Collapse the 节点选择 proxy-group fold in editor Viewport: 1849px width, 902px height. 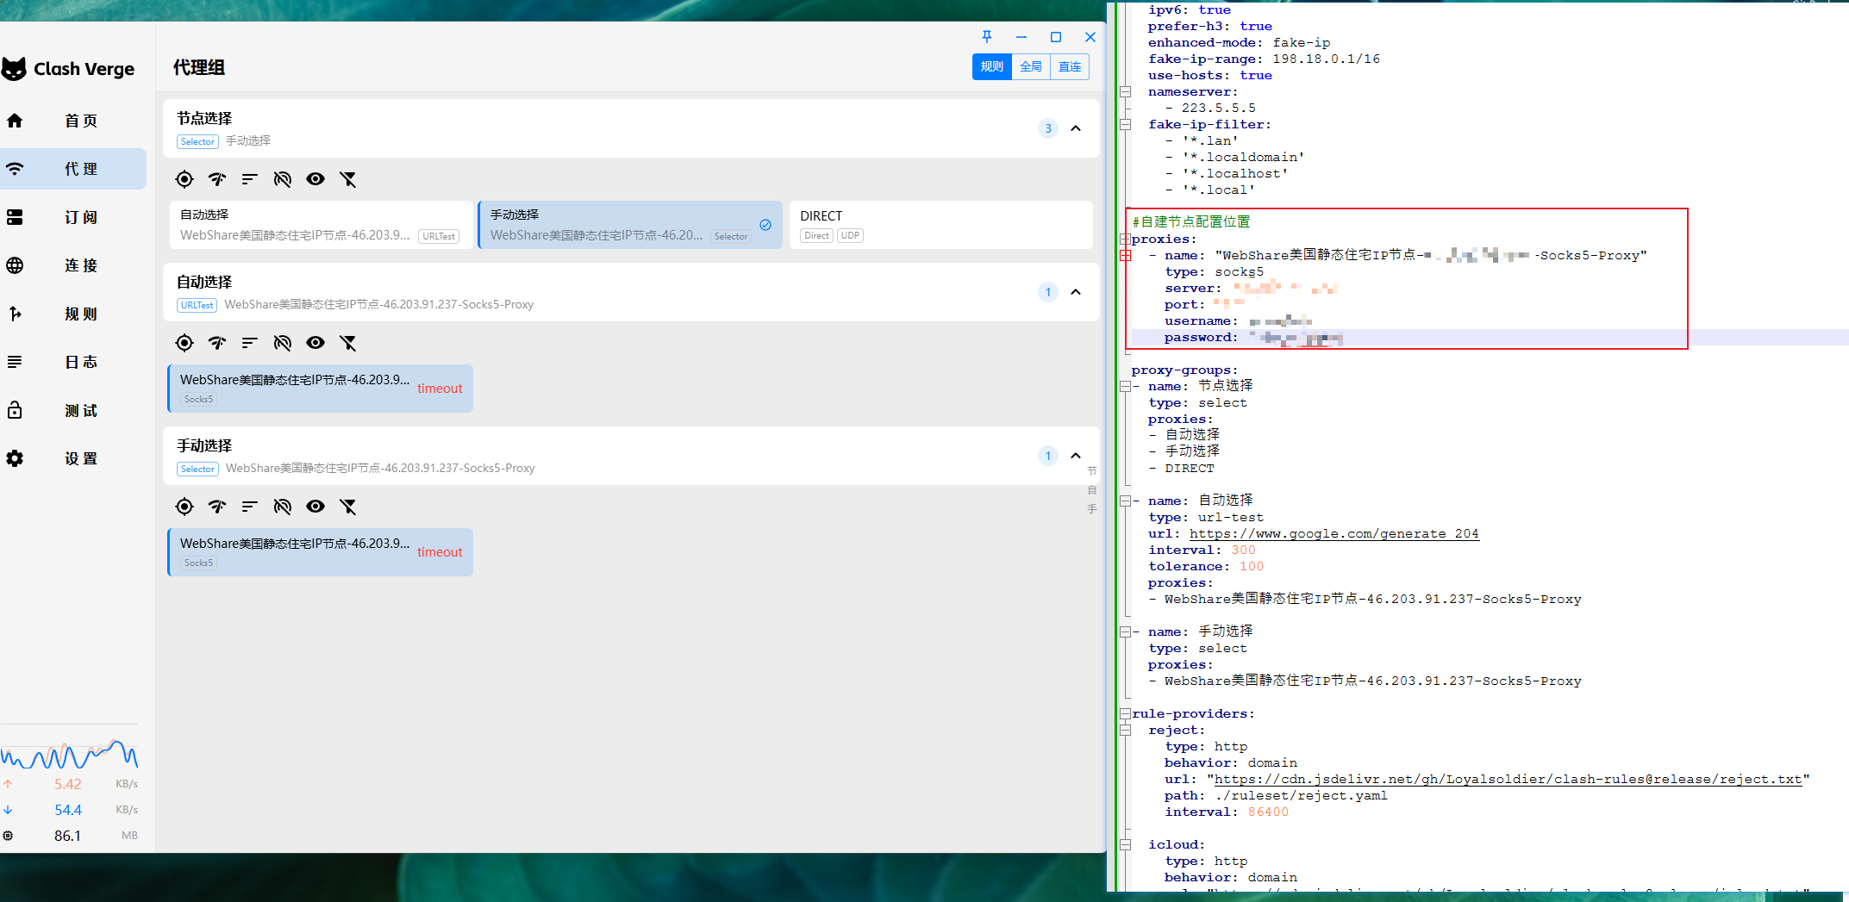[1125, 387]
